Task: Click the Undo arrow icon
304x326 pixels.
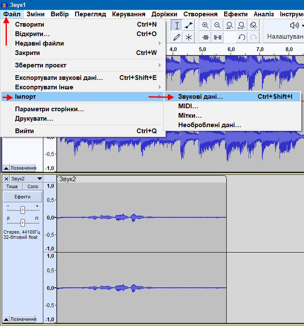Action: 241,37
